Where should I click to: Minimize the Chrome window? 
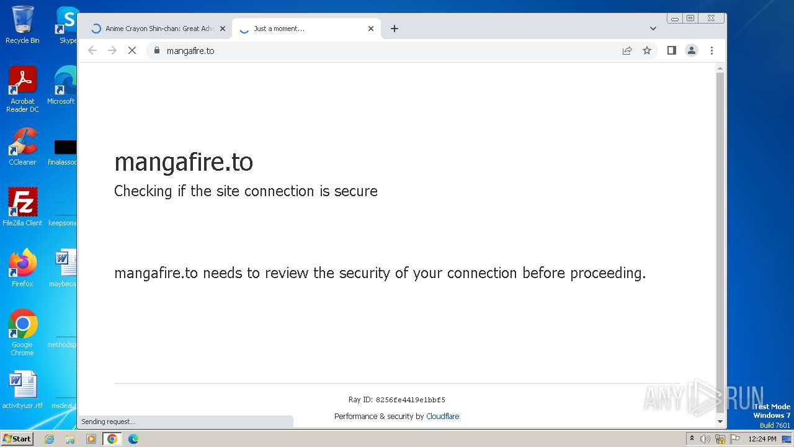675,19
